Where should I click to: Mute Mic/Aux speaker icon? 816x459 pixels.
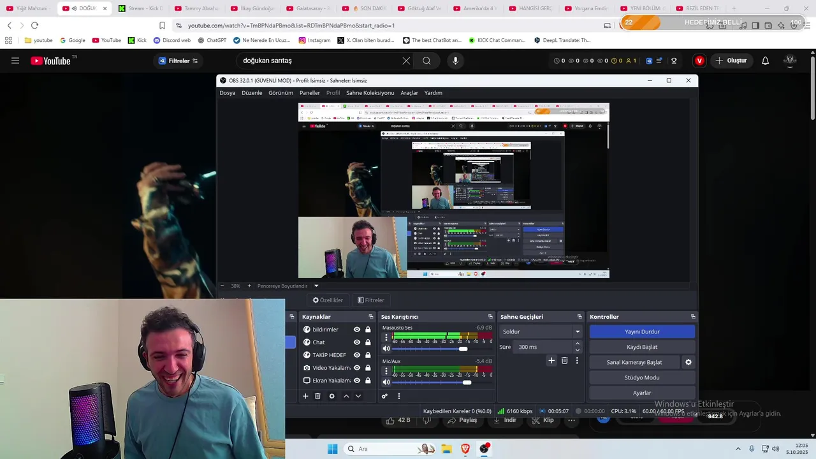pos(386,382)
